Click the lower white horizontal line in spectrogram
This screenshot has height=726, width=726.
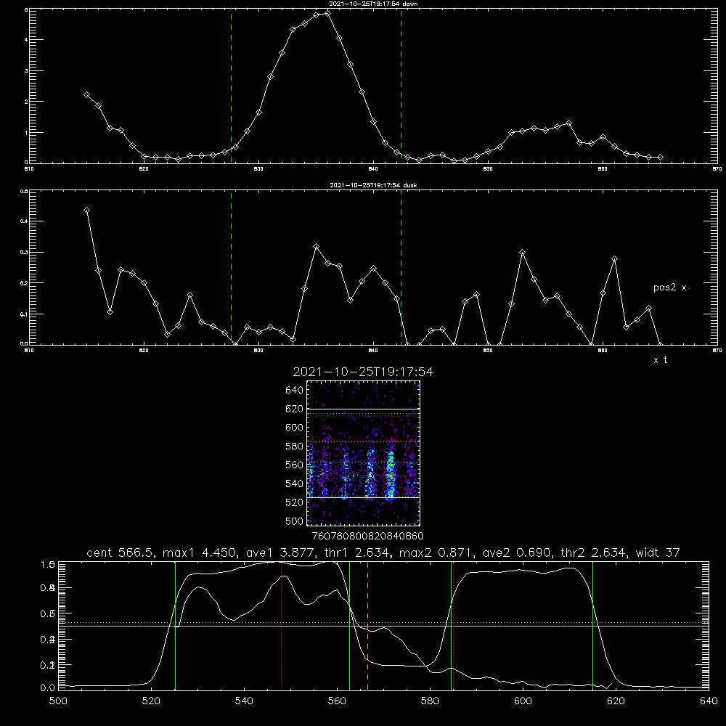click(364, 497)
